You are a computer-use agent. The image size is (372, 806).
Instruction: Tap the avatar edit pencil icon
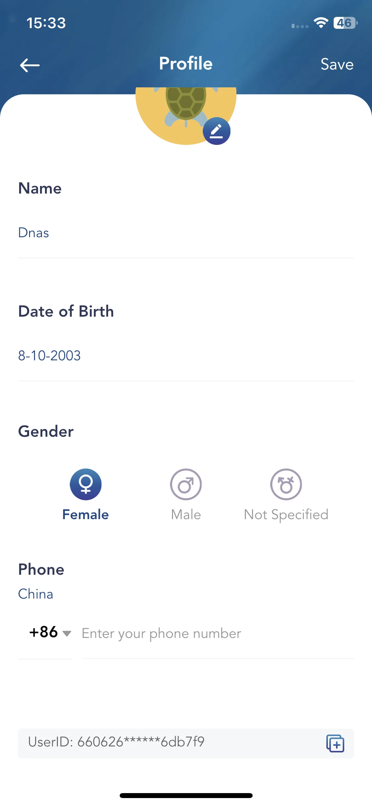(217, 131)
